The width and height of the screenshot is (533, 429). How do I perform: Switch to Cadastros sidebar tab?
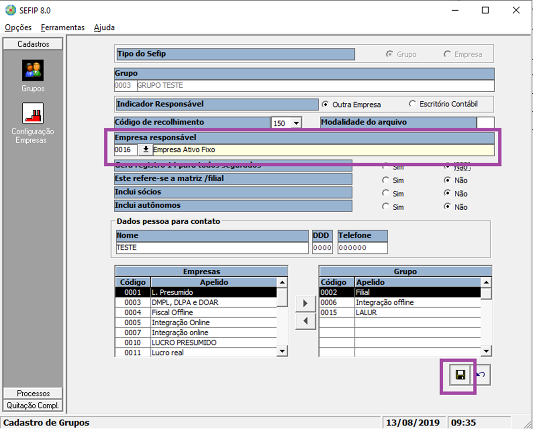pos(33,44)
